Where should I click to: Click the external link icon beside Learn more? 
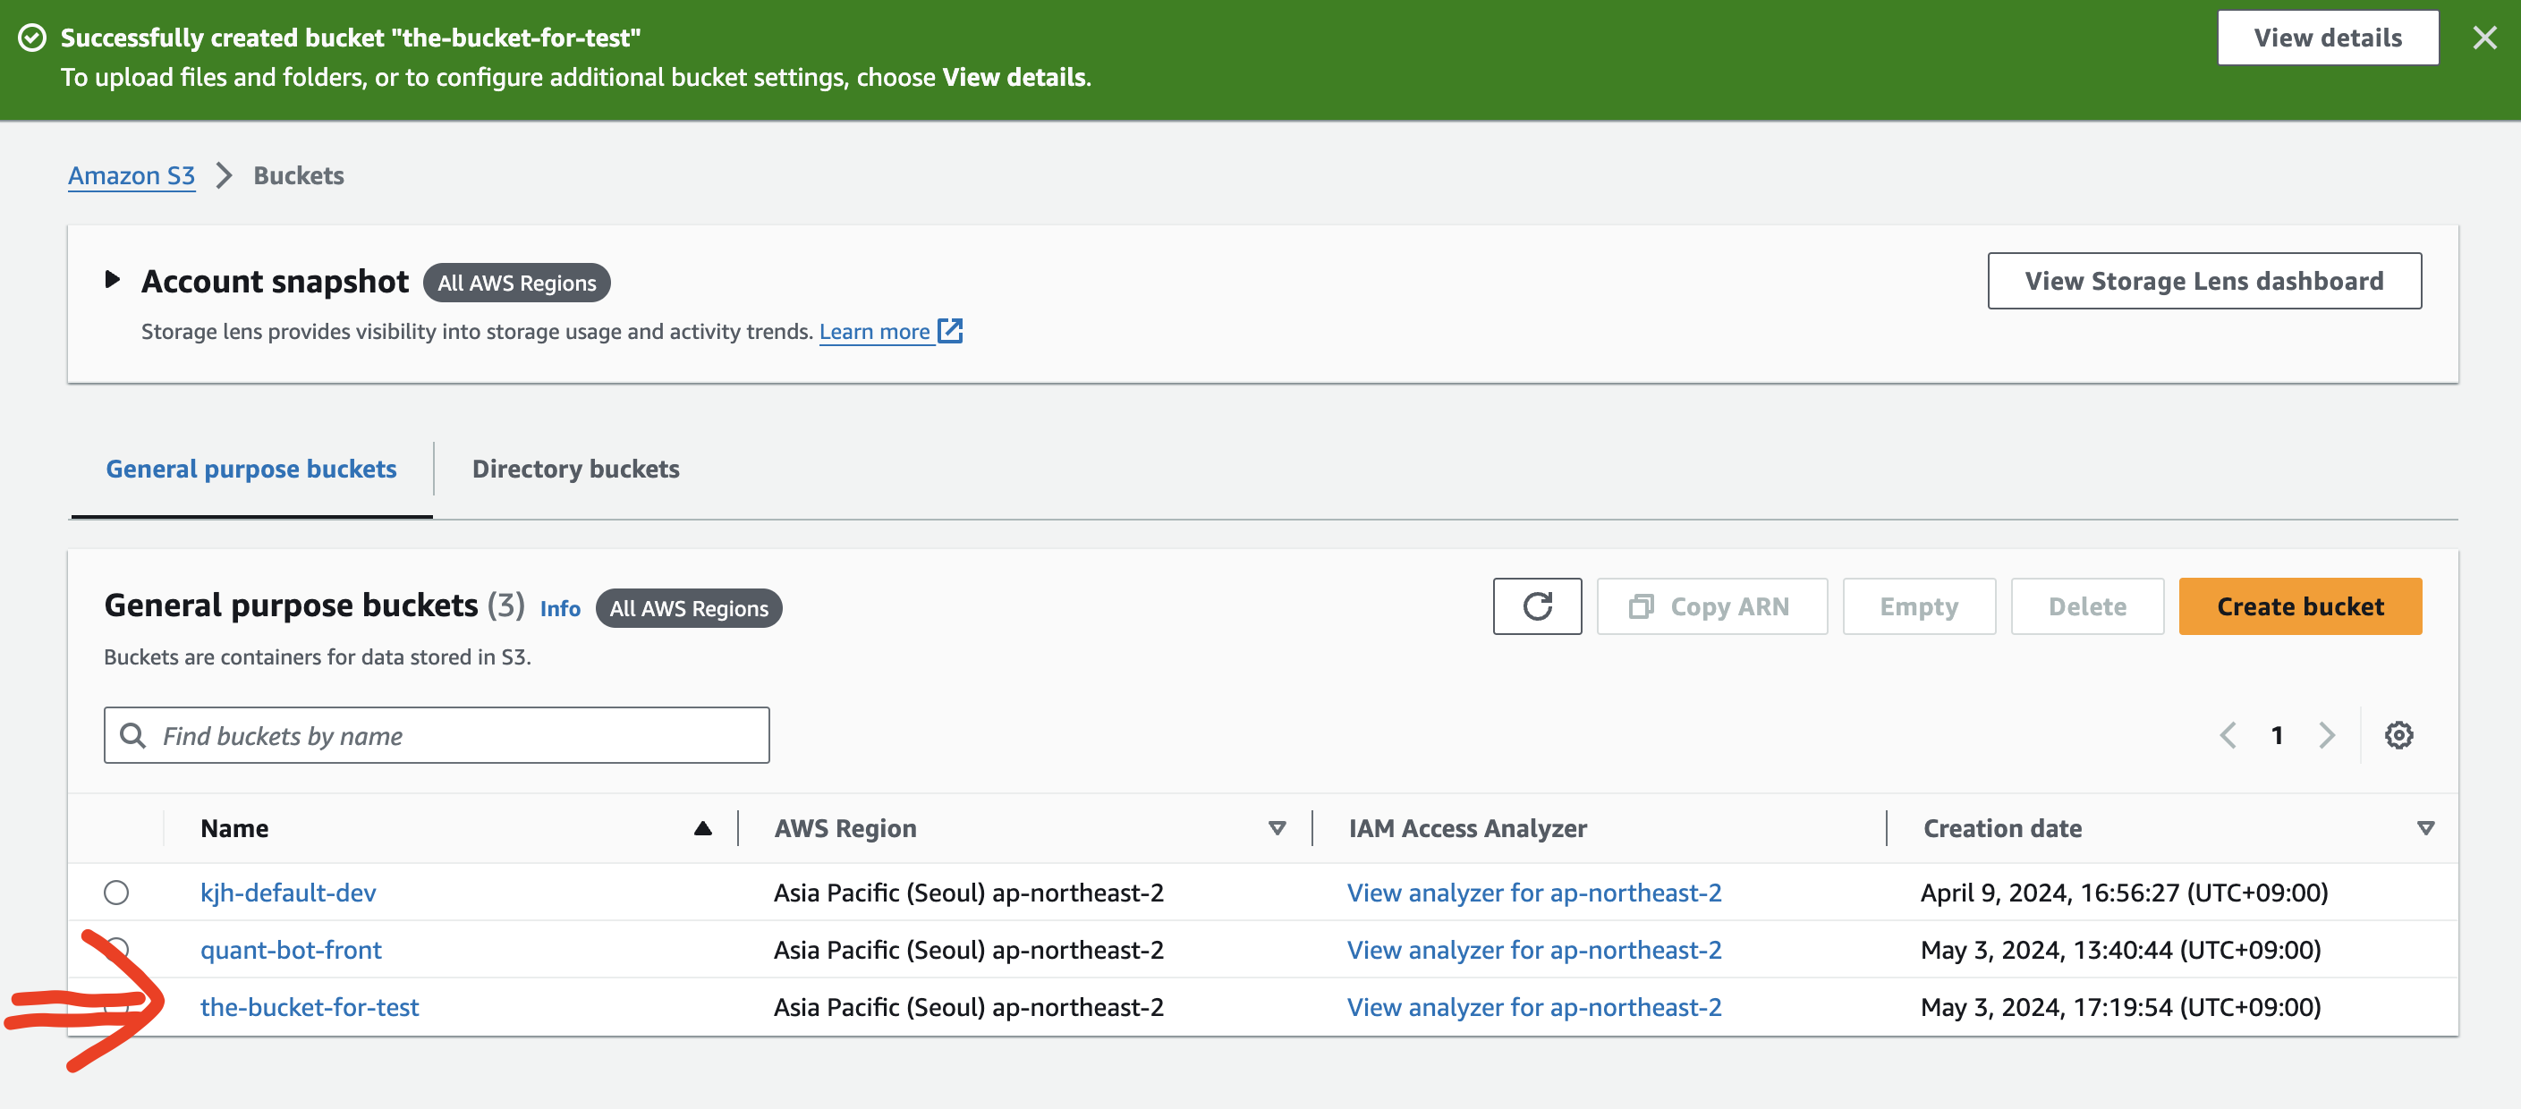(x=950, y=331)
